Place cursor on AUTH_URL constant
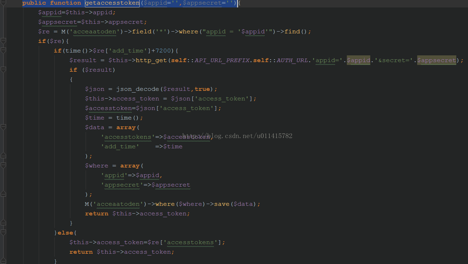468x264 pixels. (292, 60)
